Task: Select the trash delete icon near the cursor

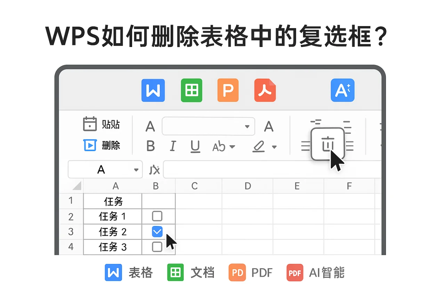Action: [327, 144]
